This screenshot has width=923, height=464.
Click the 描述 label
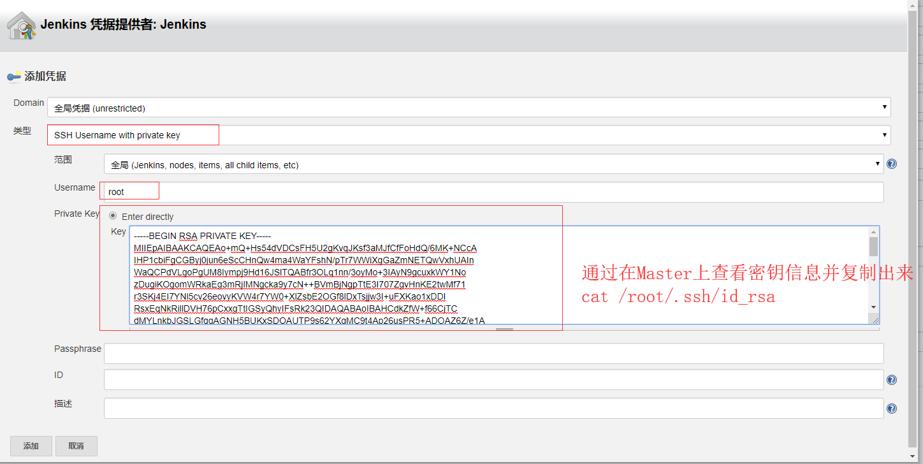coord(63,403)
